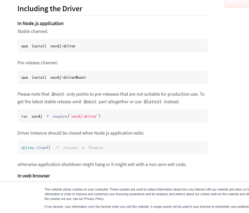Click the "Including the Driver" heading
This screenshot has height=213, width=249.
[50, 9]
